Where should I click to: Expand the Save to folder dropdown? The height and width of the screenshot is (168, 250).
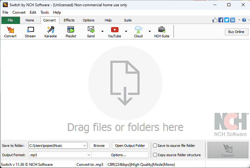(85, 145)
